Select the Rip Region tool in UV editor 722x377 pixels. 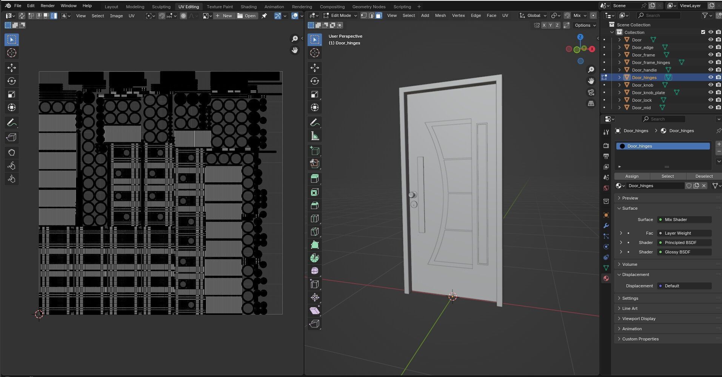(x=12, y=137)
